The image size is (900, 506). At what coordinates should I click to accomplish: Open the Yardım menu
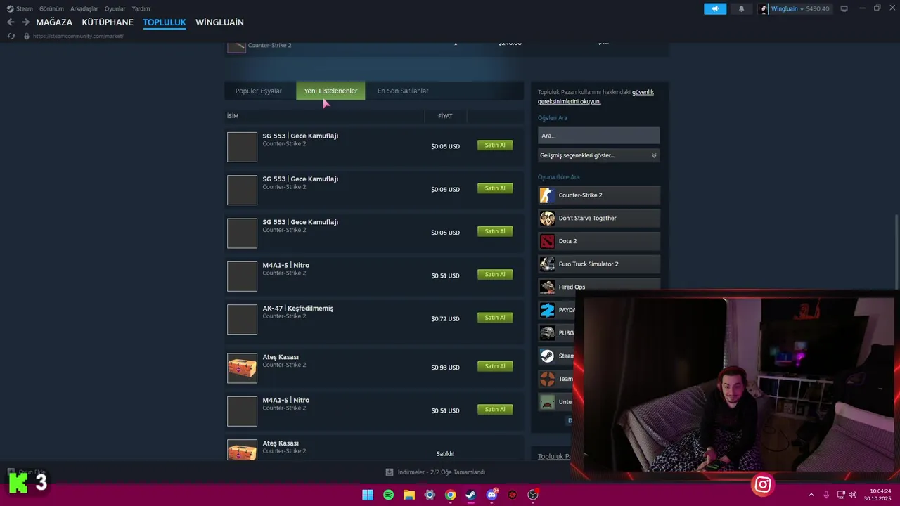[141, 9]
